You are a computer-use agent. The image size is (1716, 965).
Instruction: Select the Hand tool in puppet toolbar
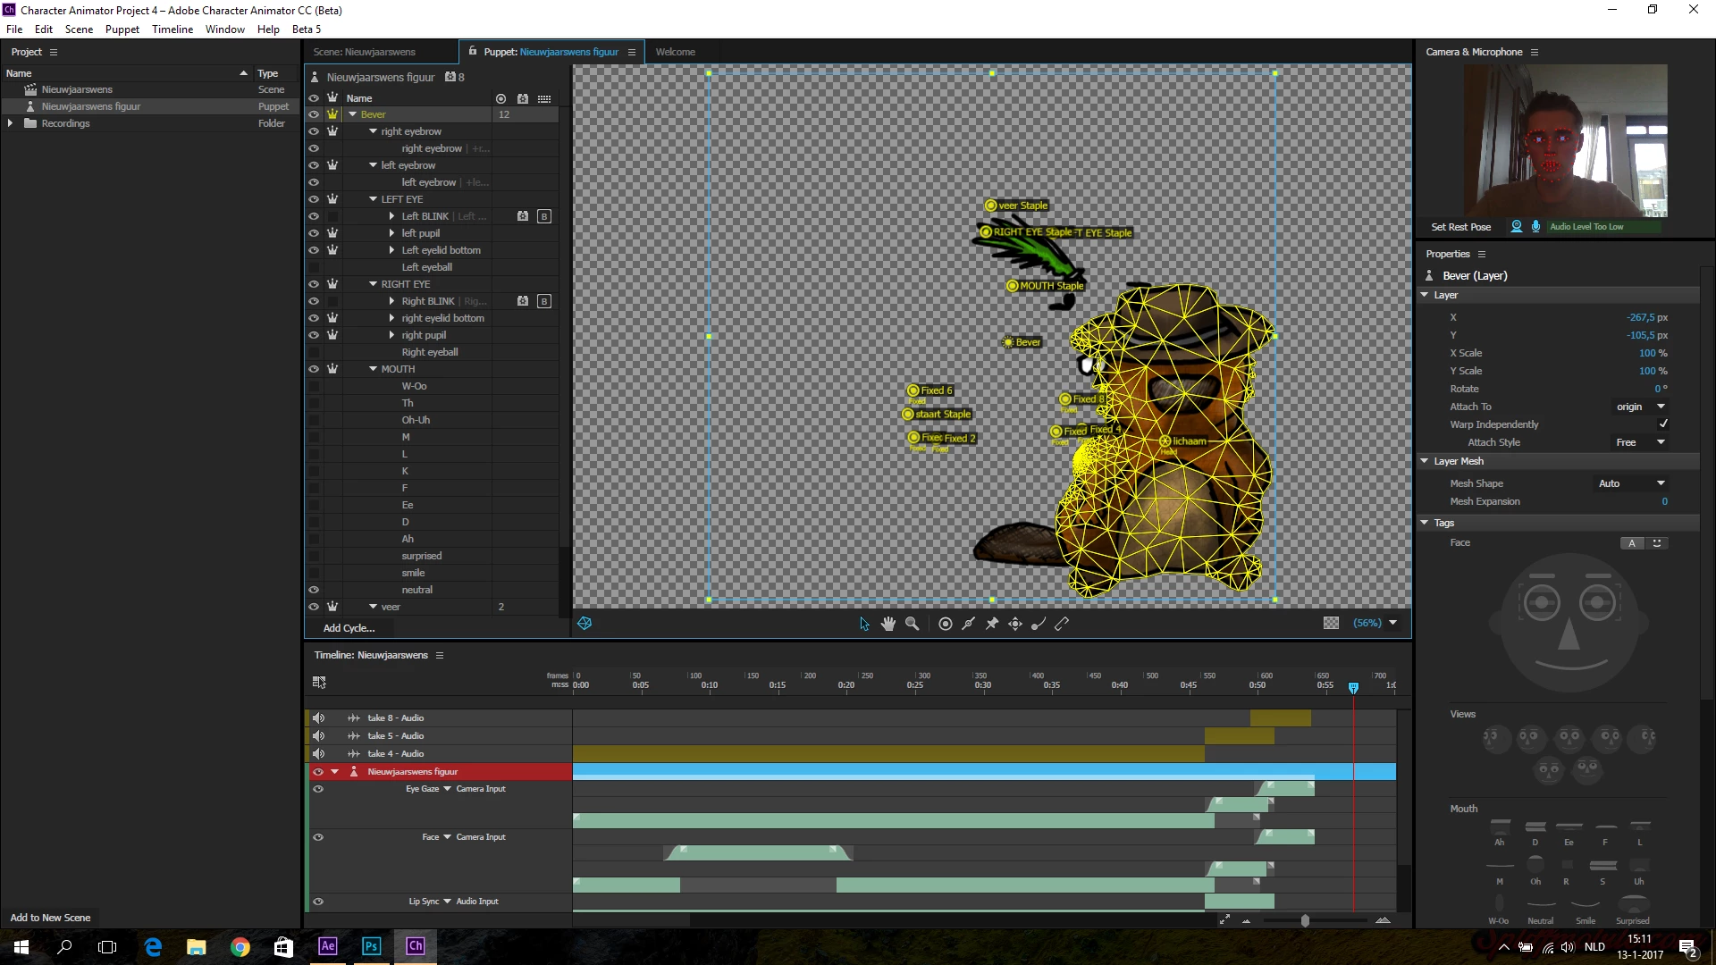(x=887, y=624)
